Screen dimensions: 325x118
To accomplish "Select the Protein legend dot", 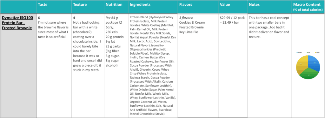I will 297,52.
